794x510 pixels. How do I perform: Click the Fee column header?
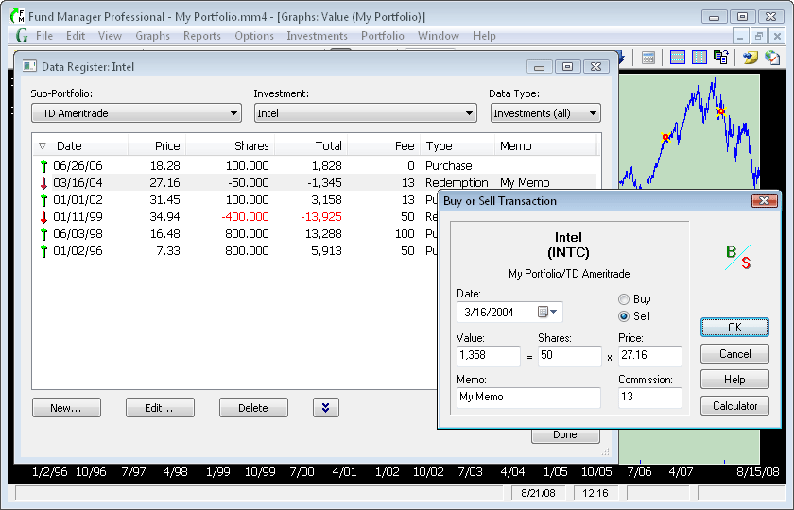(x=384, y=145)
